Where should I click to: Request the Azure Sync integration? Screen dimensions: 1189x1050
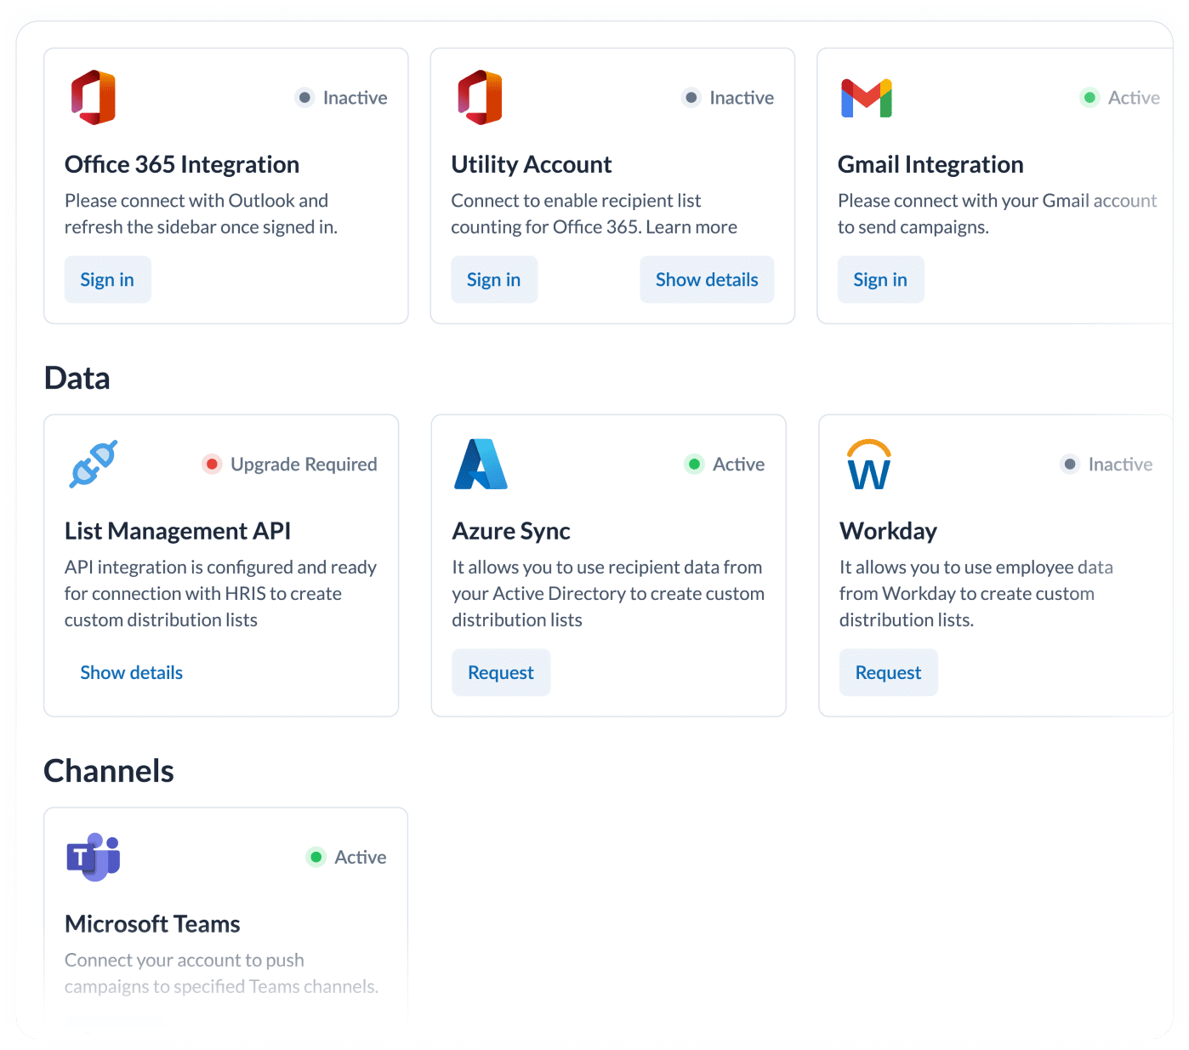point(501,672)
